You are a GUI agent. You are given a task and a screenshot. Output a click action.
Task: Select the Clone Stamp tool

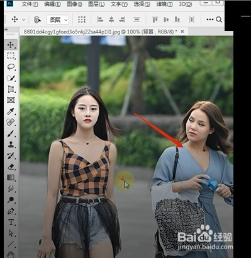coord(11,144)
